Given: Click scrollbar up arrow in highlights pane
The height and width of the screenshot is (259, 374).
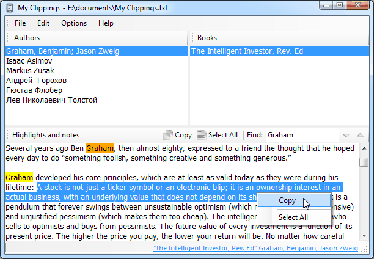Looking at the screenshot, I should 364,148.
